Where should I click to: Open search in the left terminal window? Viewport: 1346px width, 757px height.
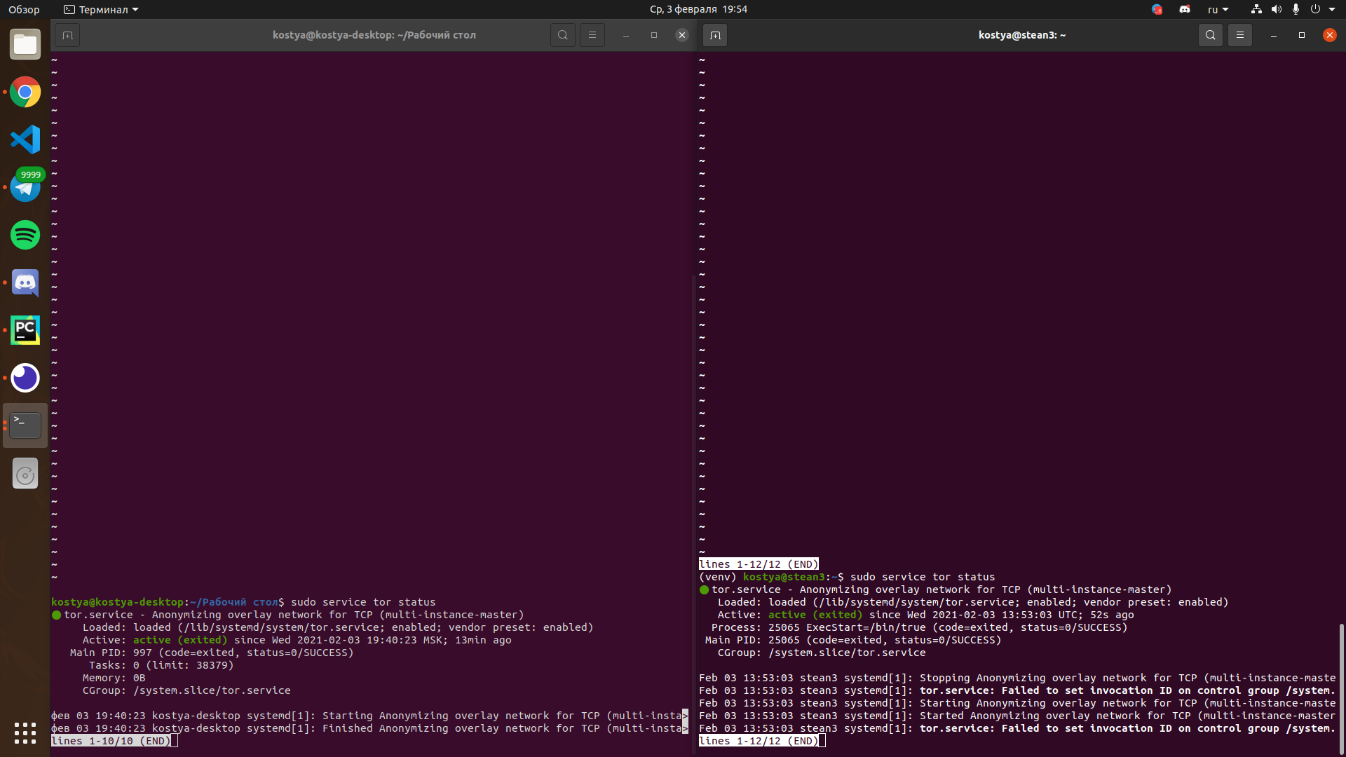[x=563, y=35]
